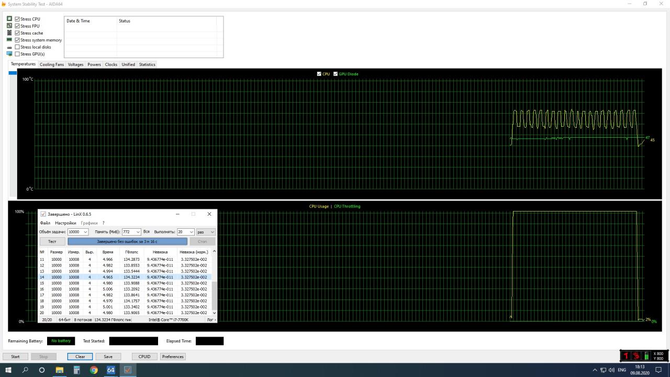Click the LinX taskbar icon
The image size is (670, 377).
tap(128, 370)
